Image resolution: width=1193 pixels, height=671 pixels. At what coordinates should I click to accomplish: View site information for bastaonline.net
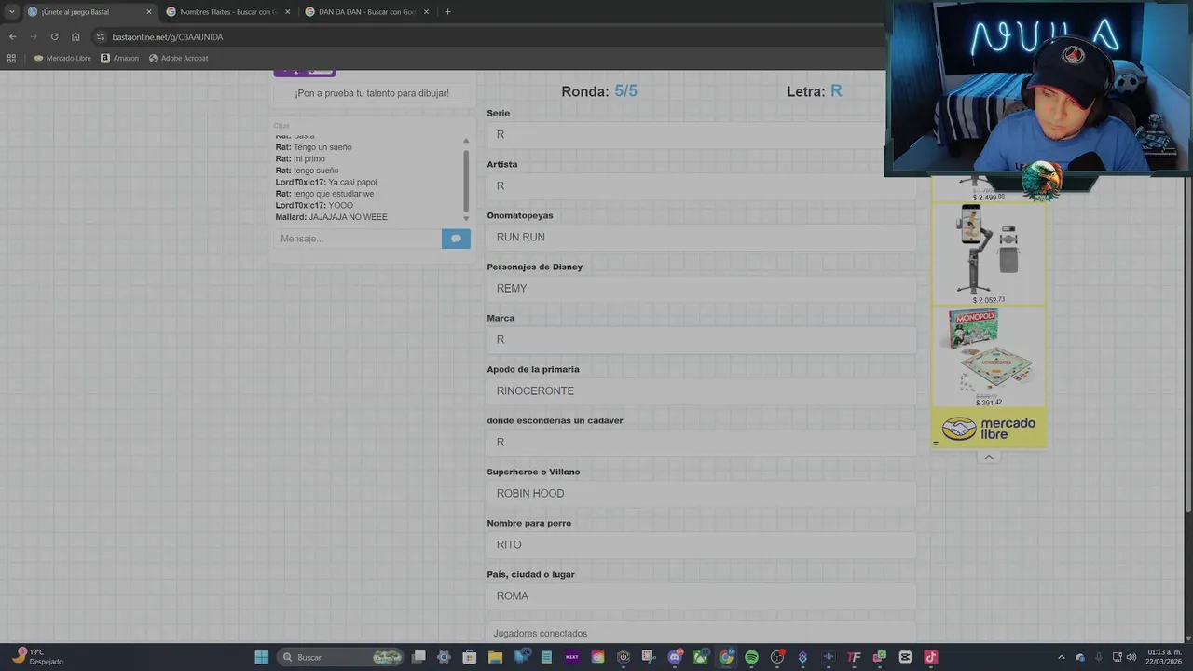click(x=101, y=36)
